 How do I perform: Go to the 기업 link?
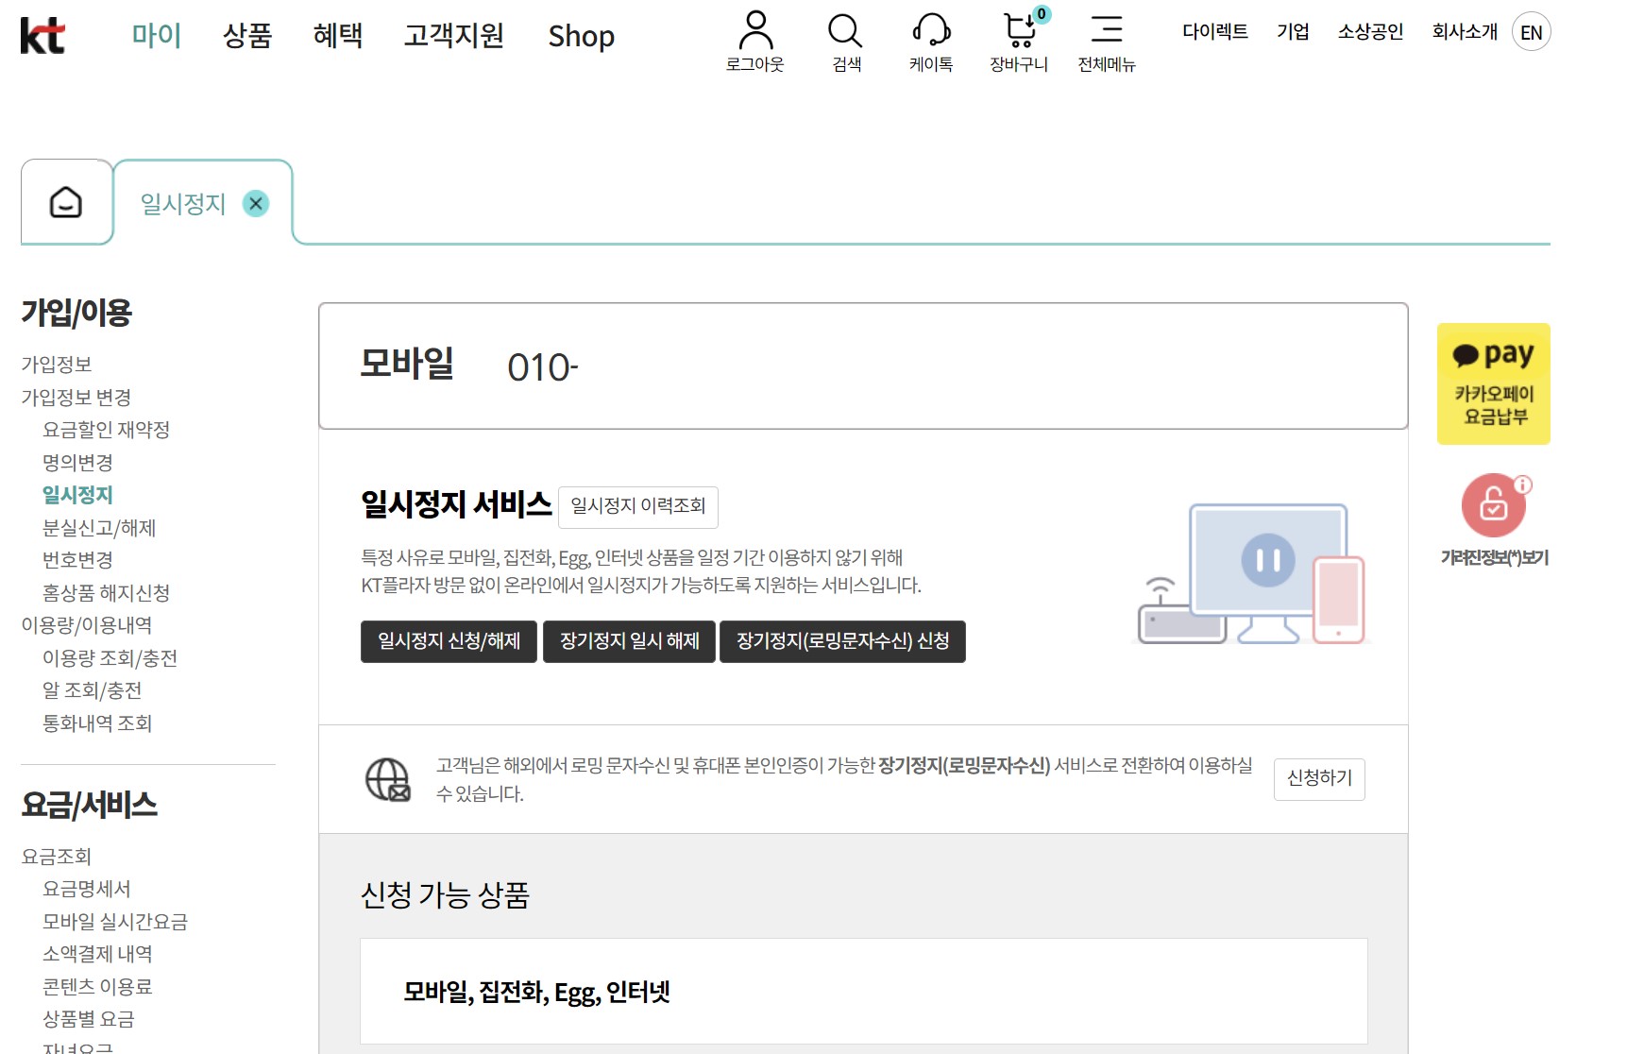[x=1293, y=32]
